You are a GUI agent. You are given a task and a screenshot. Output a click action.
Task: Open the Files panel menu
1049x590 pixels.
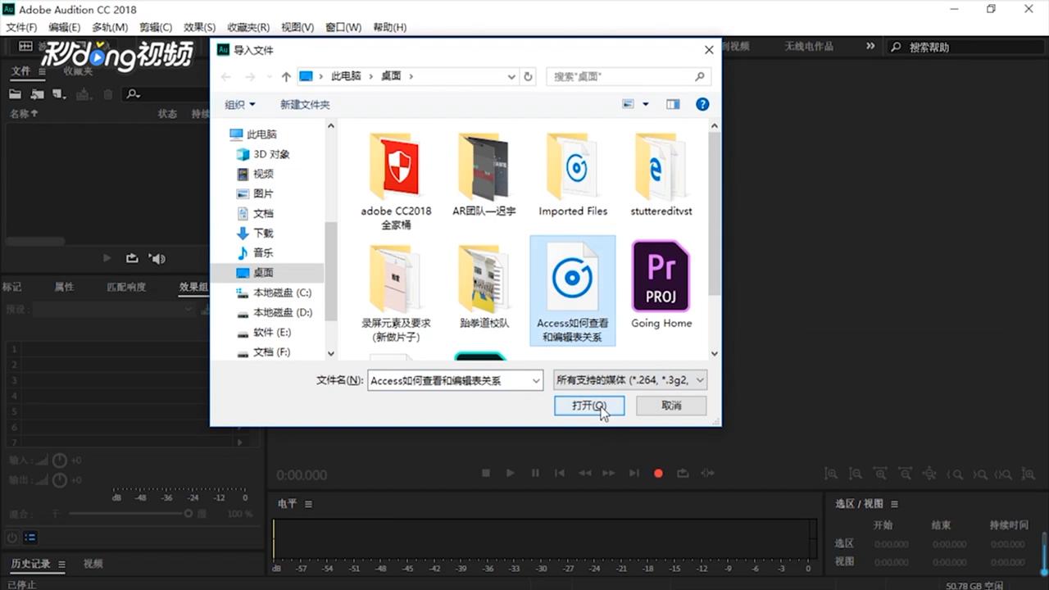(x=43, y=71)
